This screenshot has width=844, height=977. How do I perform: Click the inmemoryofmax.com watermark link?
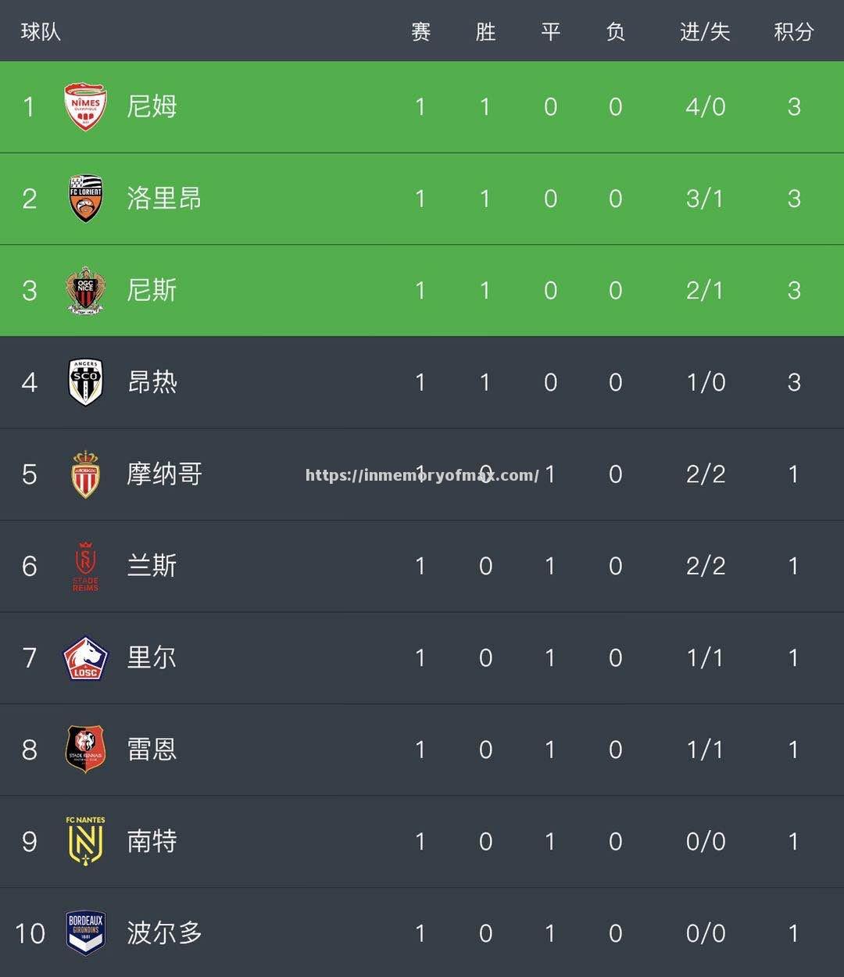tap(422, 475)
